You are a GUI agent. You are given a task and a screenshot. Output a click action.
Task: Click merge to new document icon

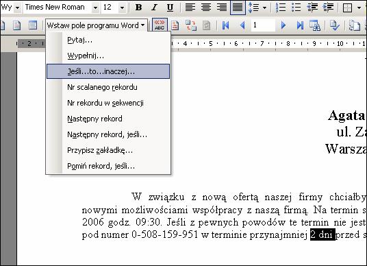(x=355, y=25)
